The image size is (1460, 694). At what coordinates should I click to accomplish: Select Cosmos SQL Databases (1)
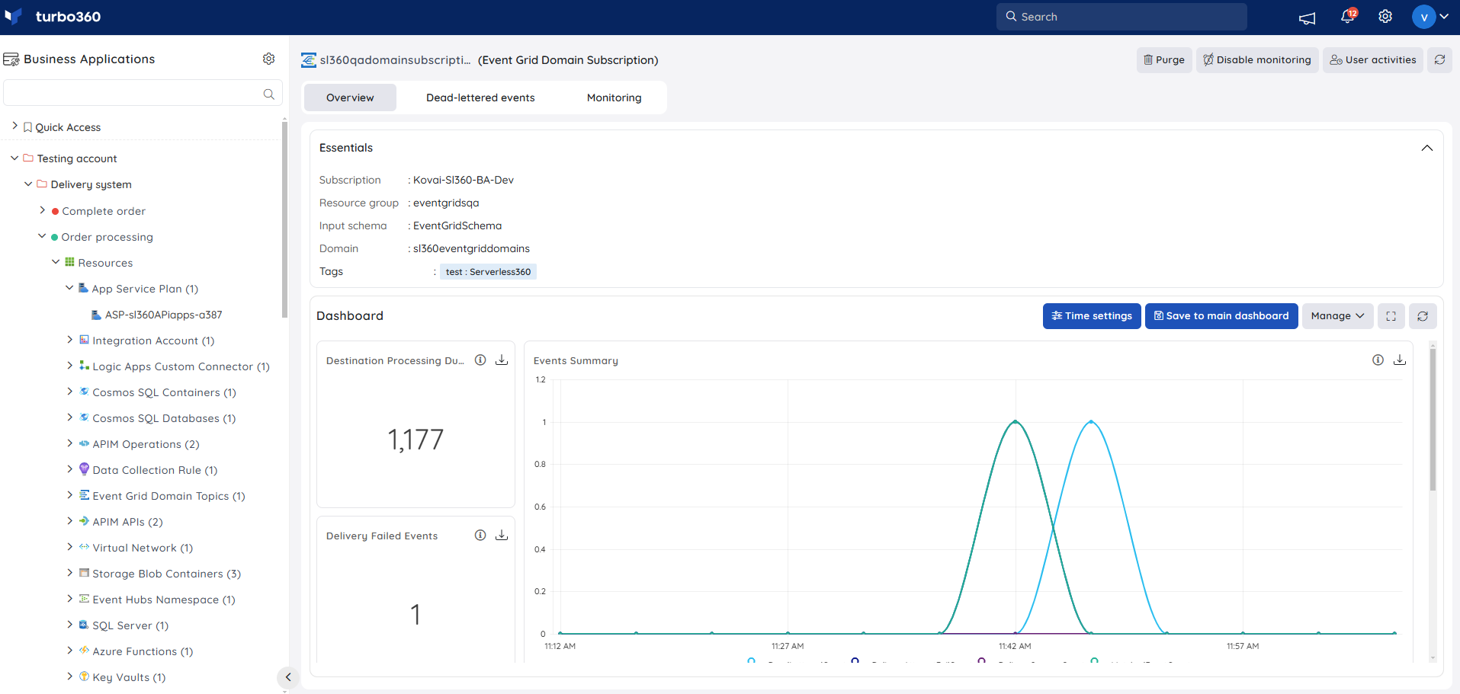click(x=164, y=418)
